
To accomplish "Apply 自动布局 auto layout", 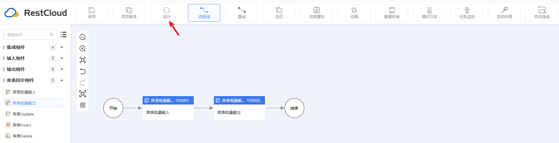I will pyautogui.click(x=504, y=13).
